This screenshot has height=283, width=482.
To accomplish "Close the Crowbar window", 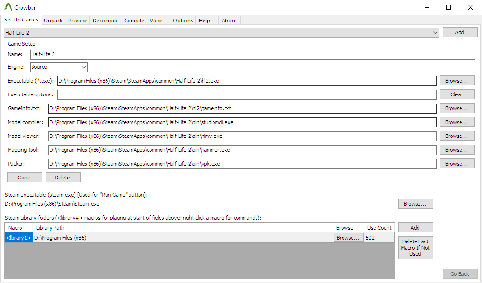I will click(471, 7).
